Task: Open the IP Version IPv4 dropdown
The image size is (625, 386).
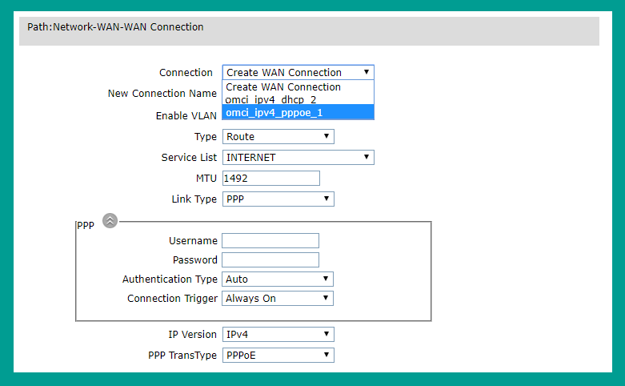Action: pyautogui.click(x=278, y=334)
